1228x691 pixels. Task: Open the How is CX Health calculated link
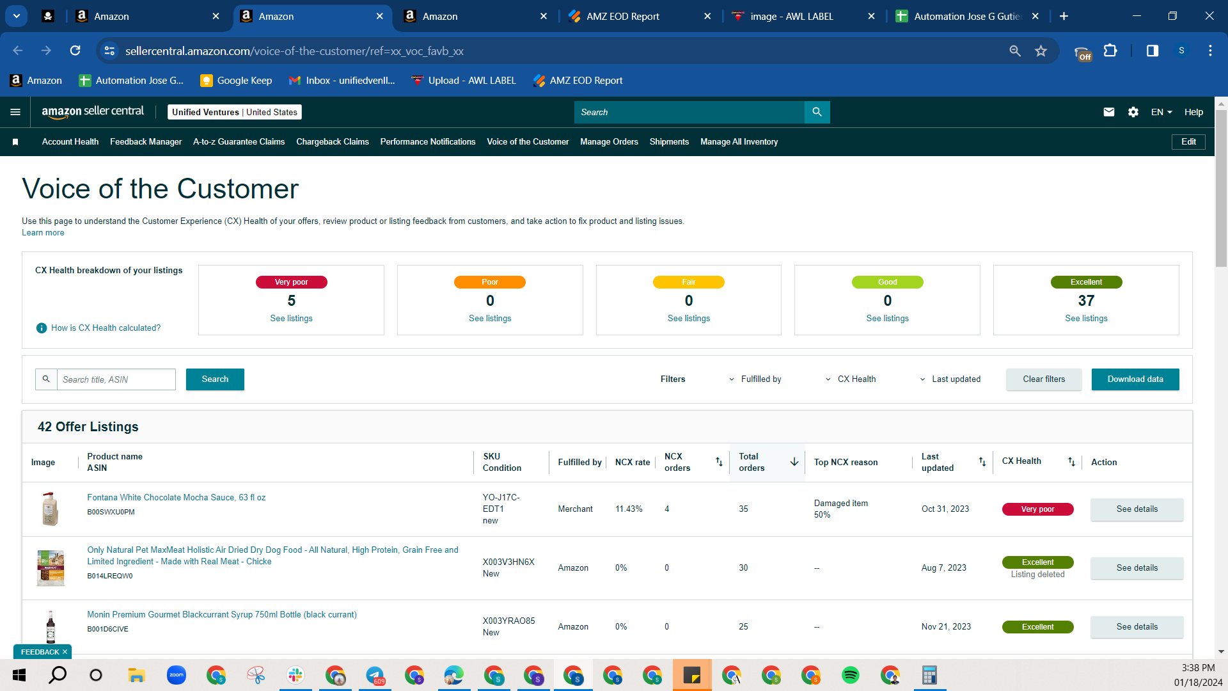point(106,328)
